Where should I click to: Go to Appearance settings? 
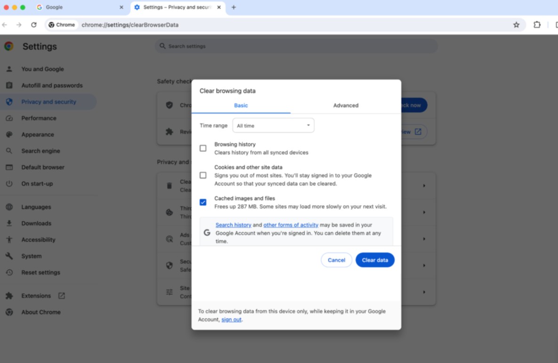pos(37,134)
